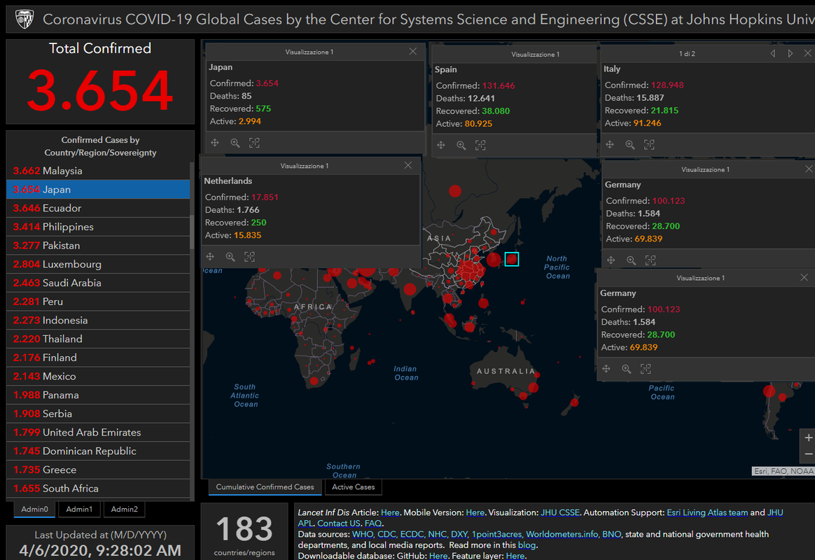
Task: Switch to Cumulative Confirmed Cases tab
Action: point(265,487)
